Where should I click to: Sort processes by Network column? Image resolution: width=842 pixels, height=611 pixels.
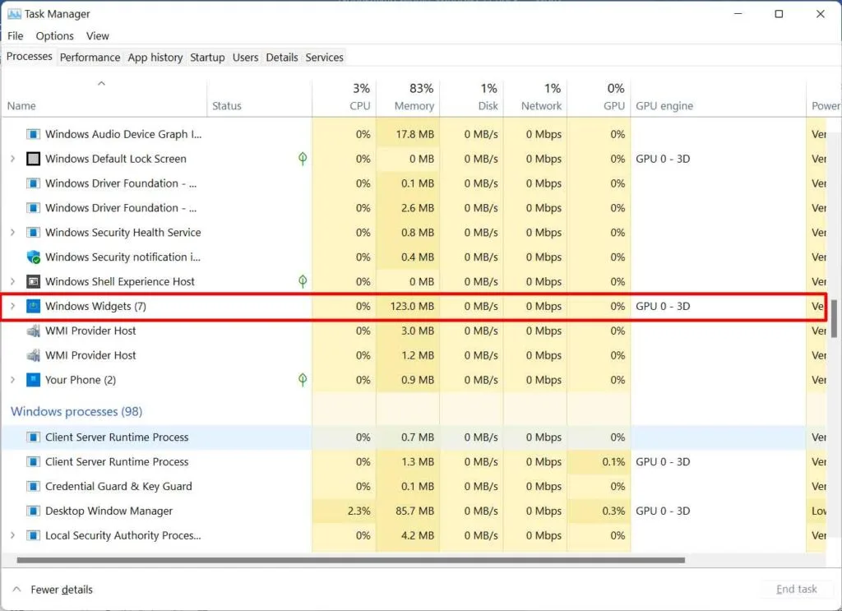[x=534, y=98]
